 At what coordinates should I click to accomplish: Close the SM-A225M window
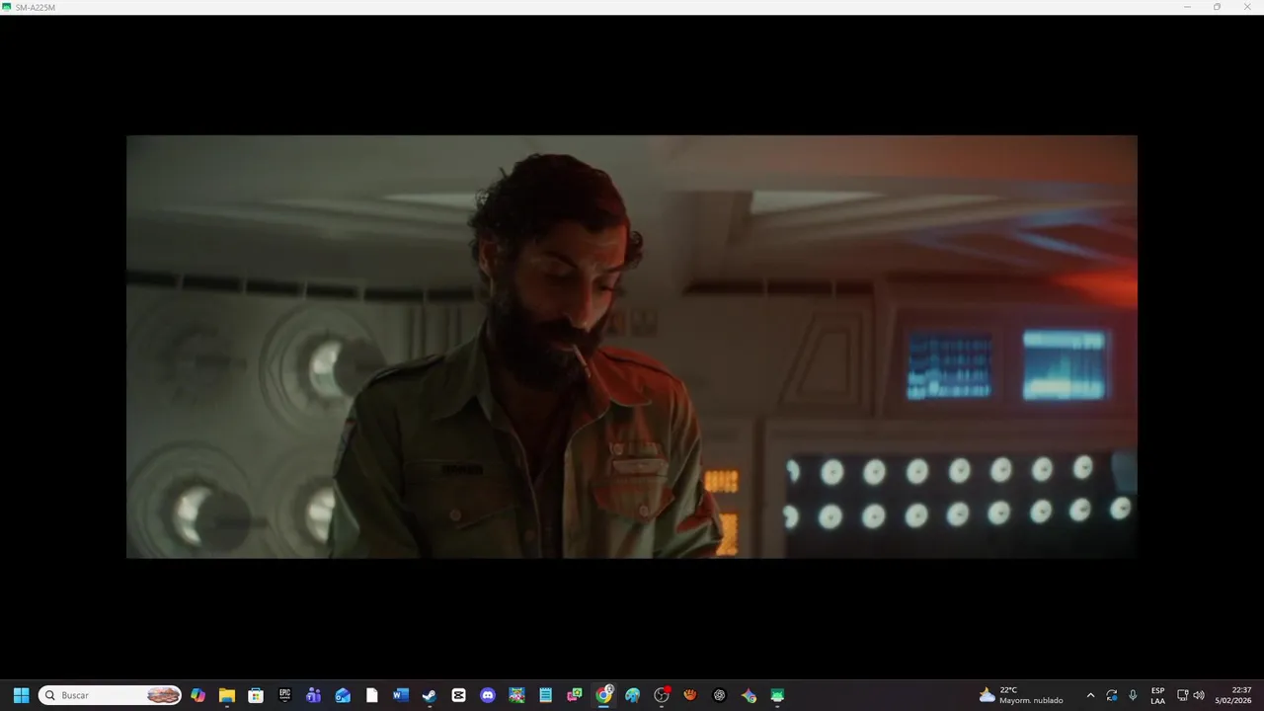click(1247, 7)
